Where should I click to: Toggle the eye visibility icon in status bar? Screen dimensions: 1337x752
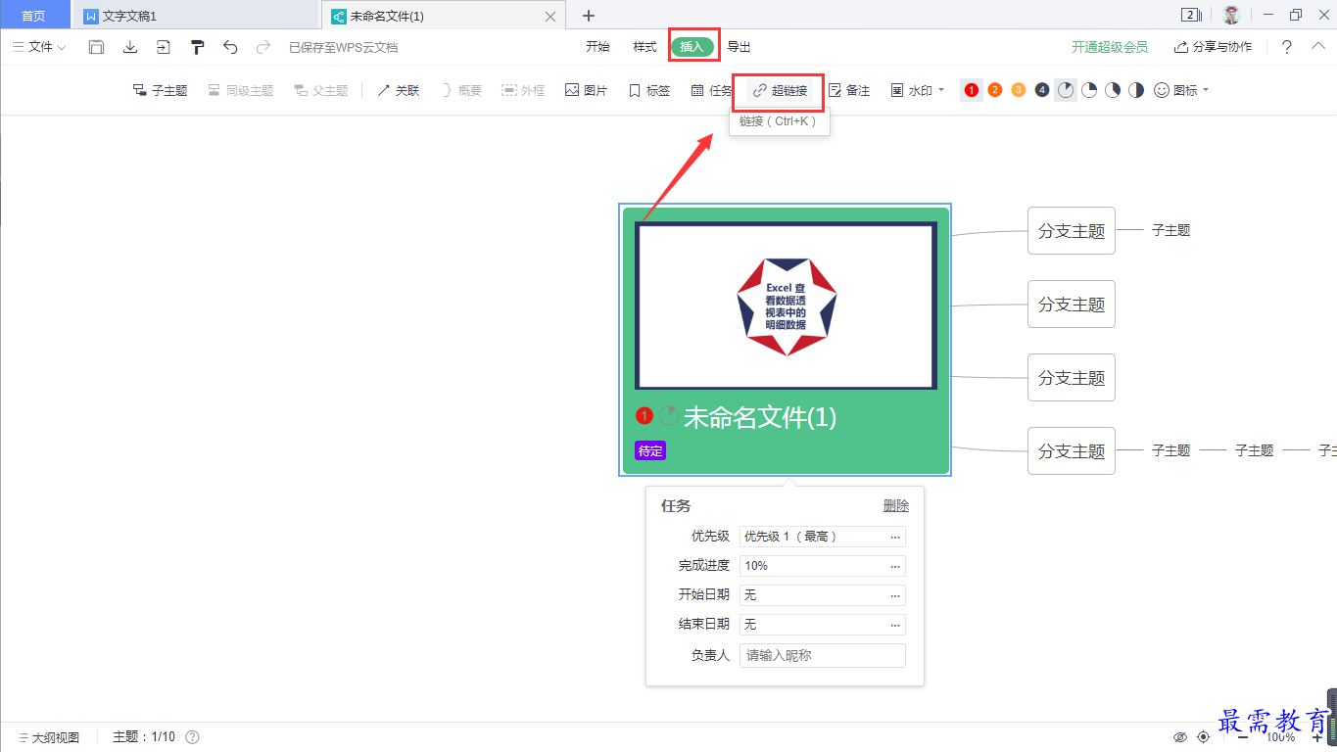(x=1180, y=737)
